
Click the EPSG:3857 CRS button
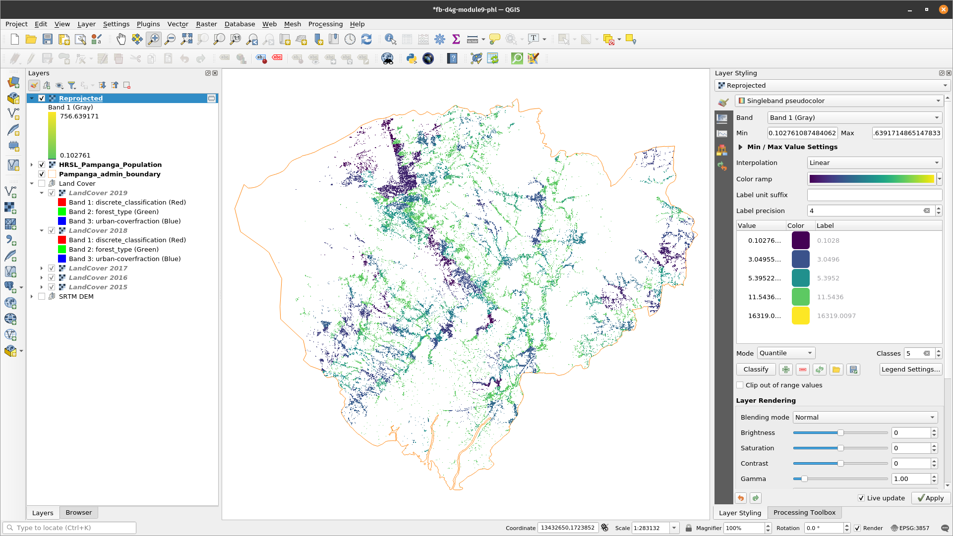910,528
